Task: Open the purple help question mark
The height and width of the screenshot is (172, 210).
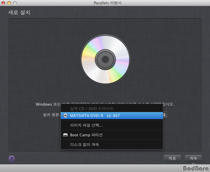Action: [12, 159]
